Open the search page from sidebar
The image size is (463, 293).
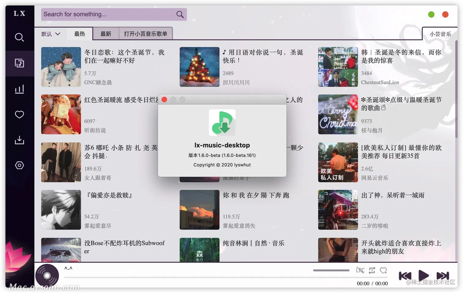(x=19, y=37)
